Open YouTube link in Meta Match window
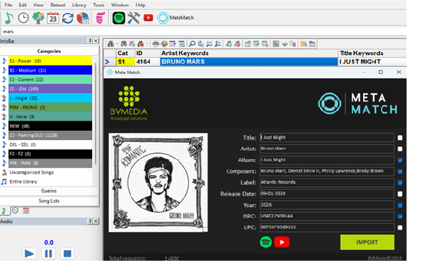Viewport: 435px width, 279px height. pos(282,242)
